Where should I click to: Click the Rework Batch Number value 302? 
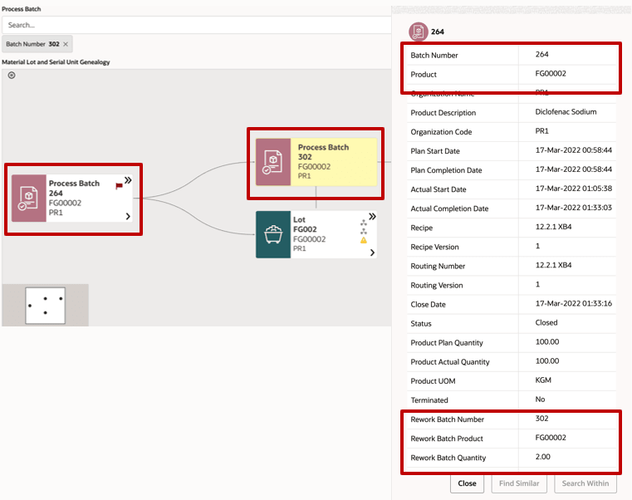541,419
